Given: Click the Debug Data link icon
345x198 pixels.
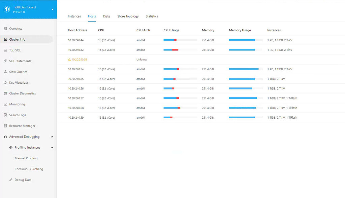Looking at the screenshot, I should click(x=11, y=180).
